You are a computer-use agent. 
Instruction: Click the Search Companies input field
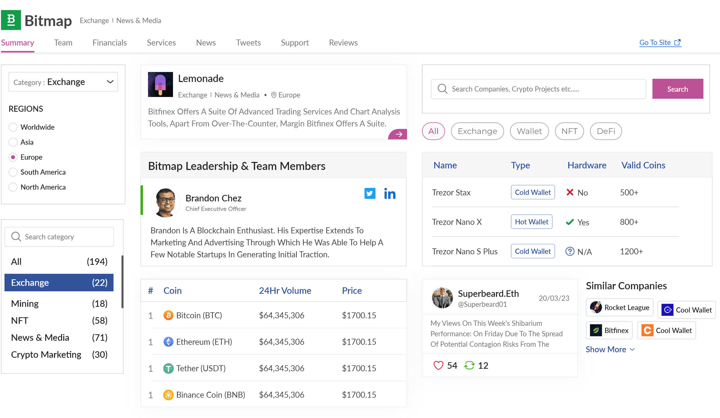click(x=538, y=89)
